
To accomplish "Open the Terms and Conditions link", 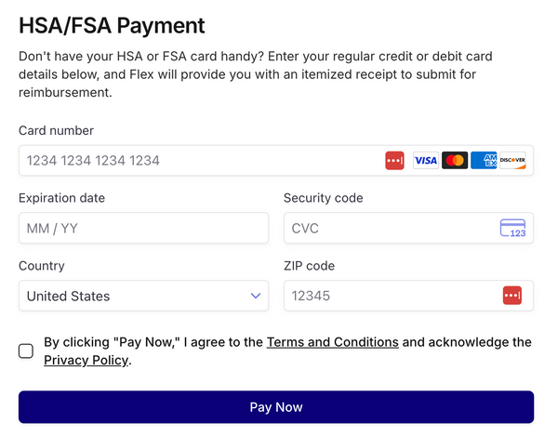I will point(332,342).
